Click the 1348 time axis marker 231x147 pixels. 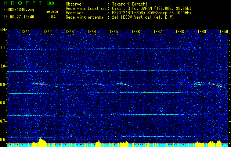[180, 31]
